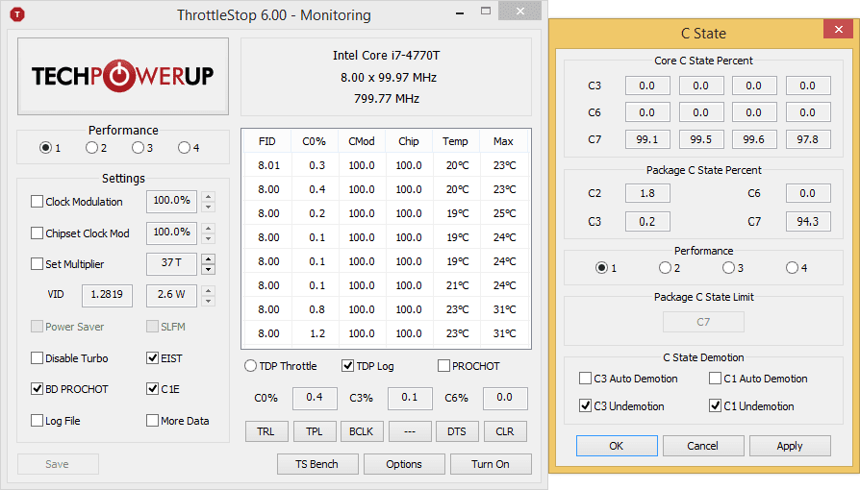Viewport: 860px width, 490px height.
Task: Click the FID column header
Action: coord(267,141)
